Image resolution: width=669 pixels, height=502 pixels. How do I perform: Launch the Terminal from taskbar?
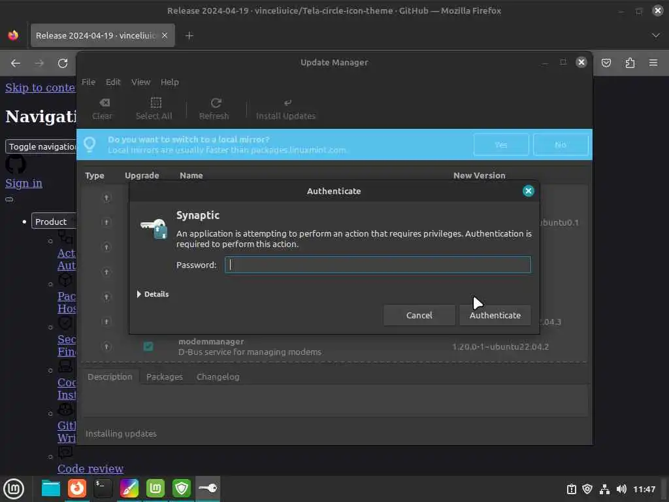(x=103, y=488)
